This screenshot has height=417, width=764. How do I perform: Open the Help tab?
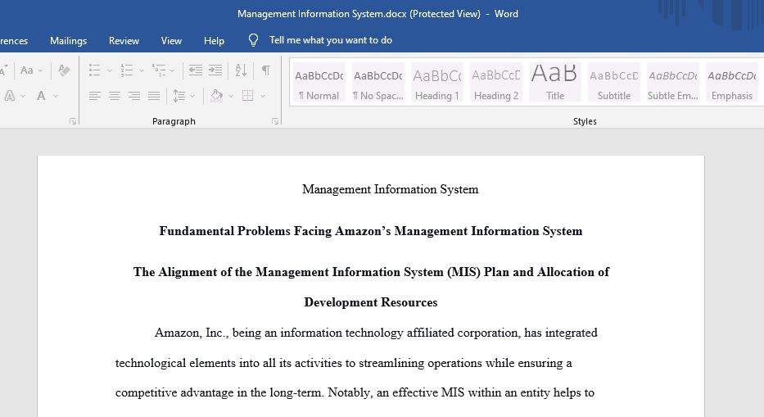click(214, 41)
